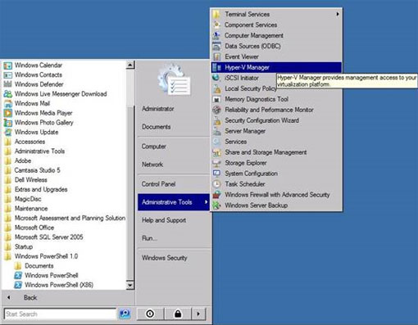
Task: Click the programs list scrollbar thumb
Action: click(x=130, y=193)
